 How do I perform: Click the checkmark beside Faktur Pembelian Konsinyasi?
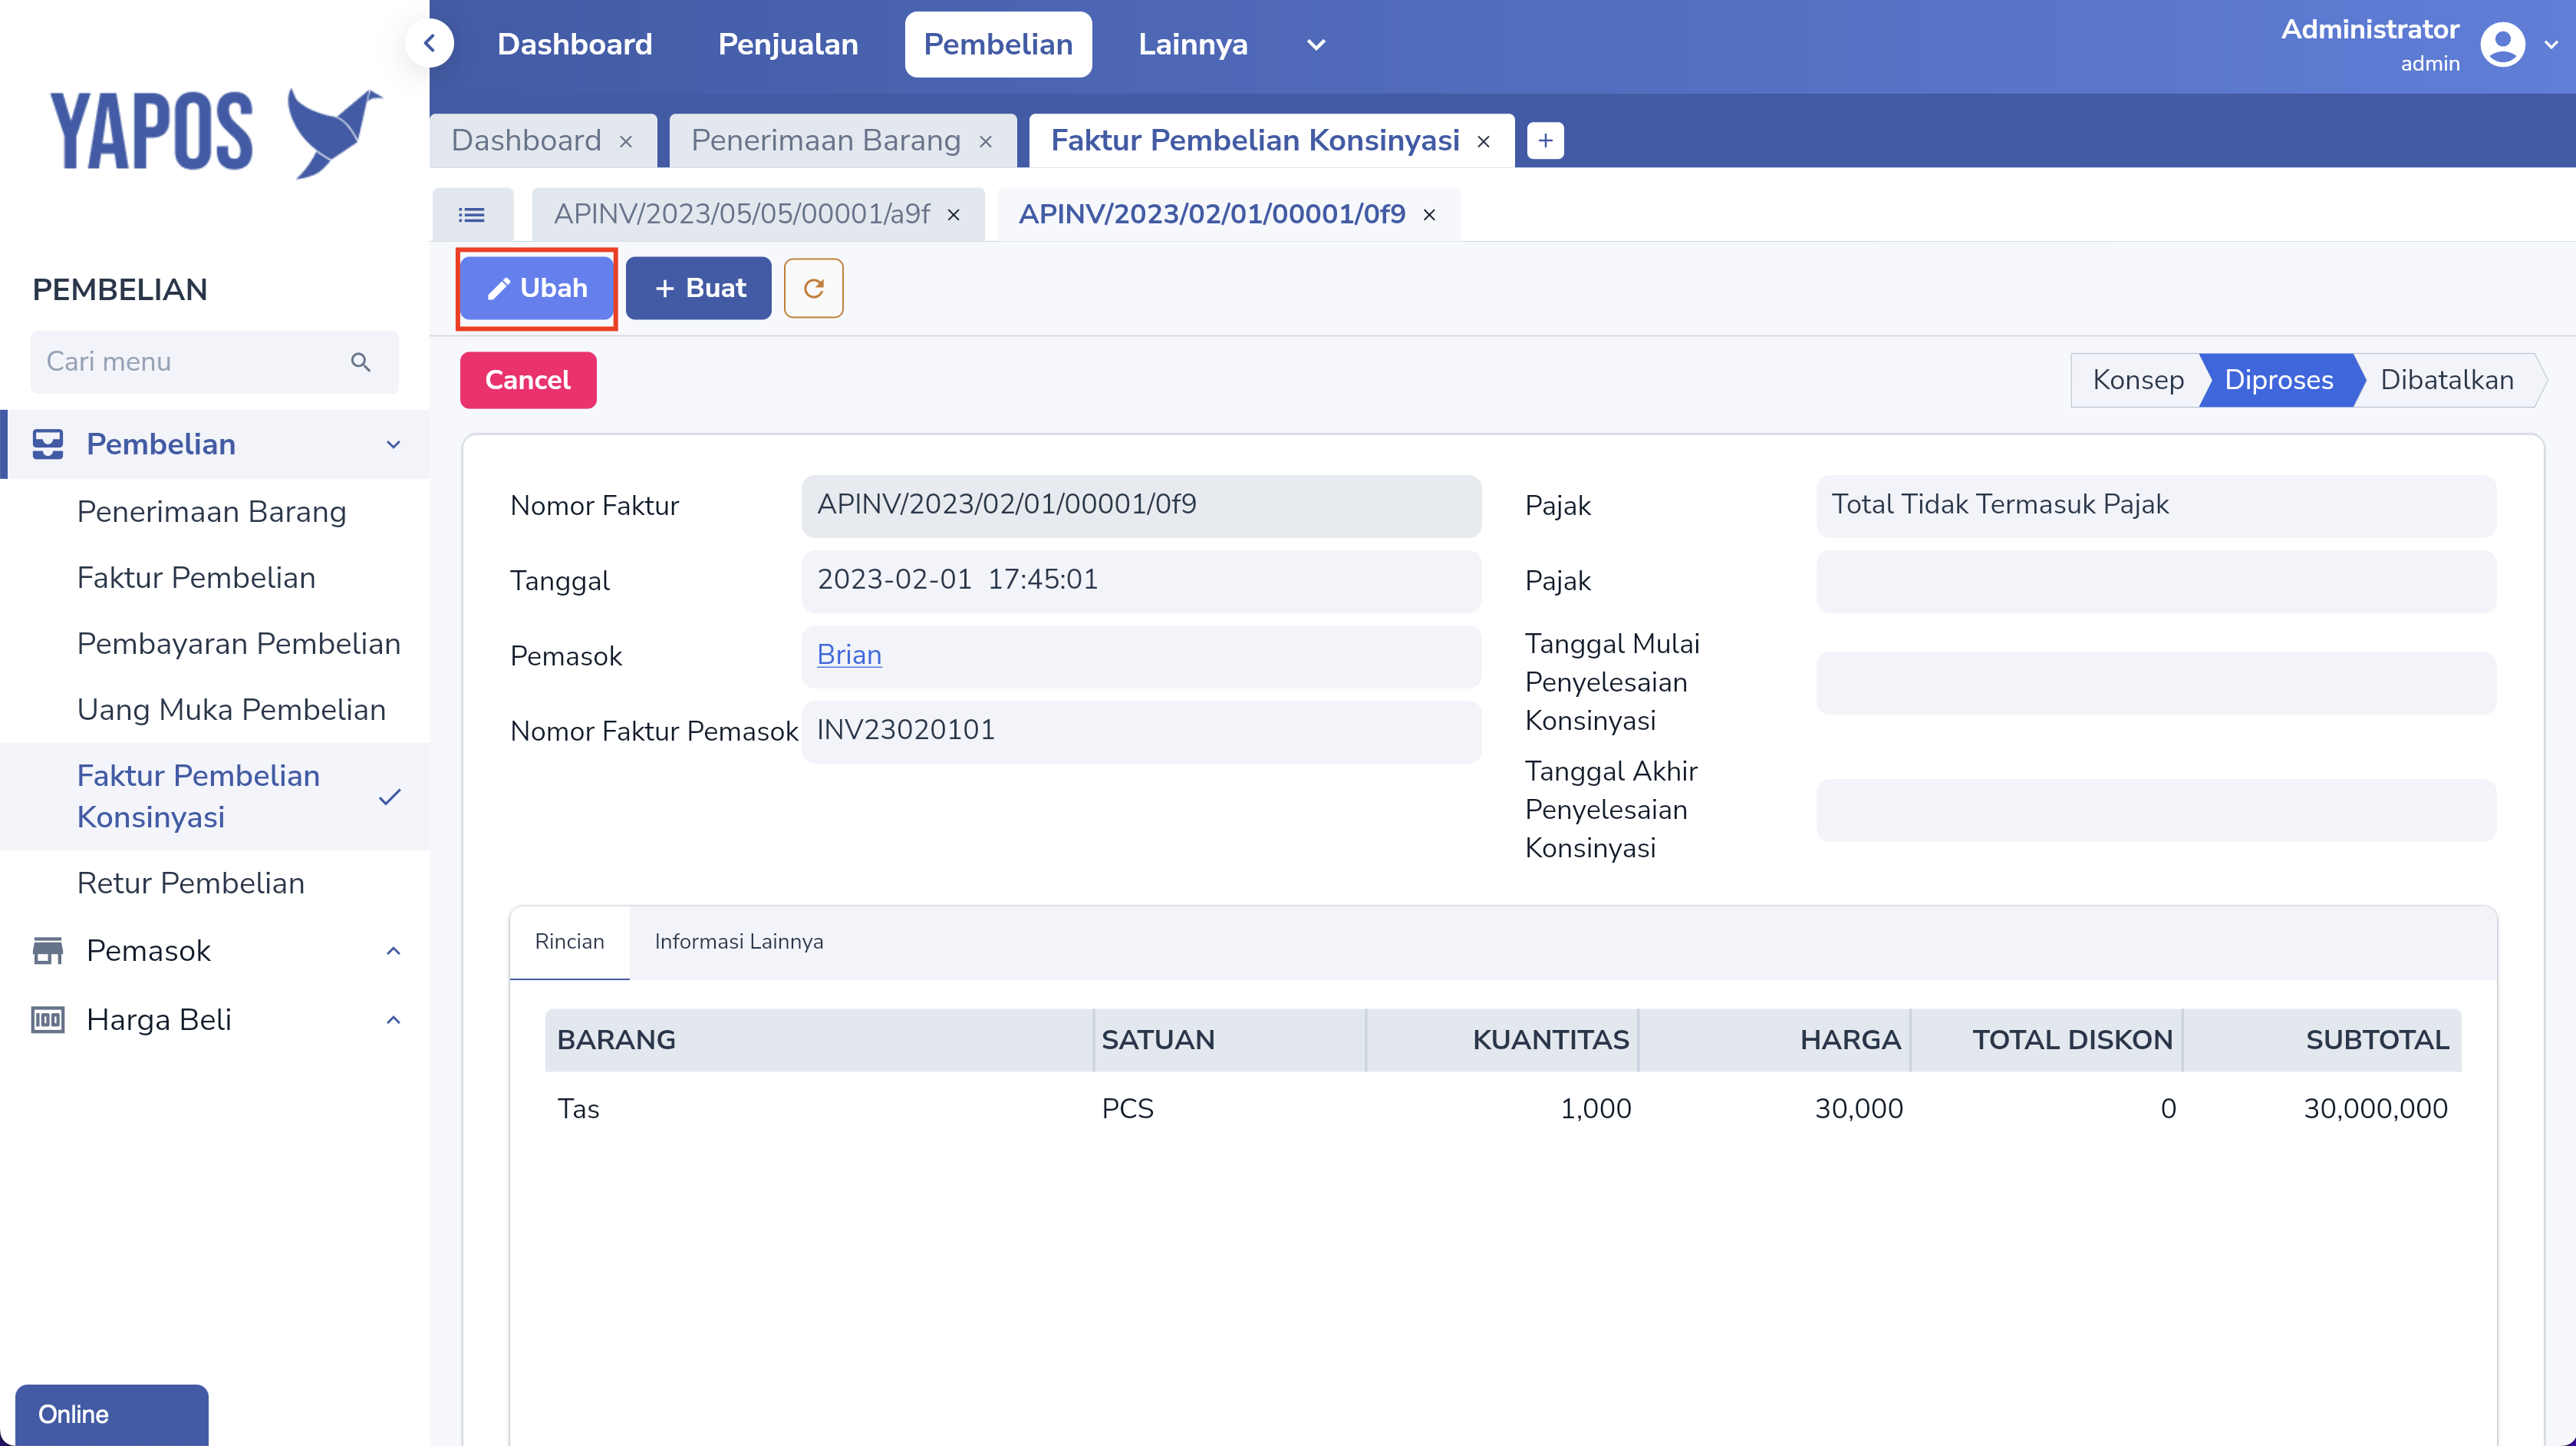pos(390,797)
